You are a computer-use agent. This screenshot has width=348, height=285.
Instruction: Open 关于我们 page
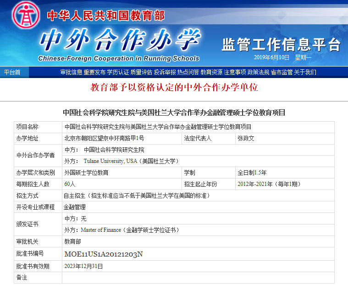pyautogui.click(x=305, y=72)
